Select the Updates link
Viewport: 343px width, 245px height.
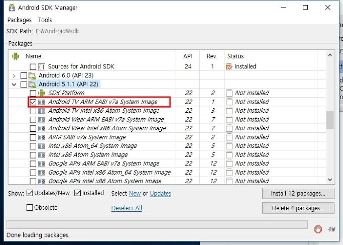(161, 194)
